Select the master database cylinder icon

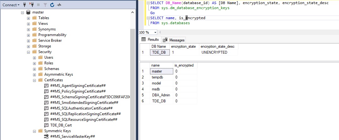[28, 12]
